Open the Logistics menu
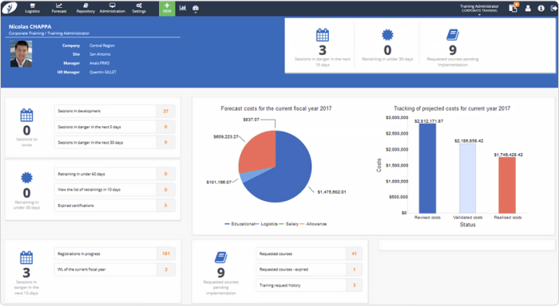The image size is (559, 306). pyautogui.click(x=33, y=8)
